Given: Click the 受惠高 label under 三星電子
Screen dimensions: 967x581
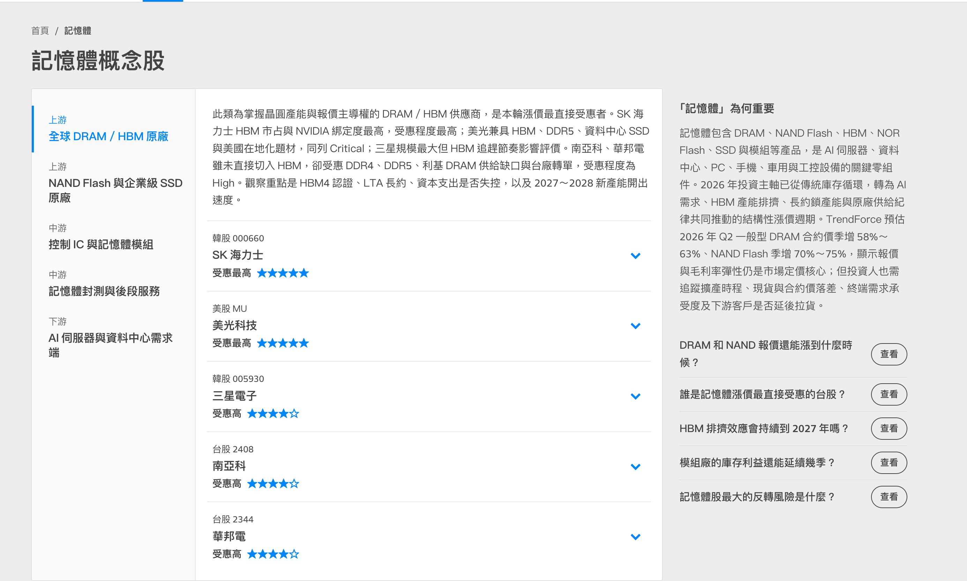Looking at the screenshot, I should tap(227, 414).
